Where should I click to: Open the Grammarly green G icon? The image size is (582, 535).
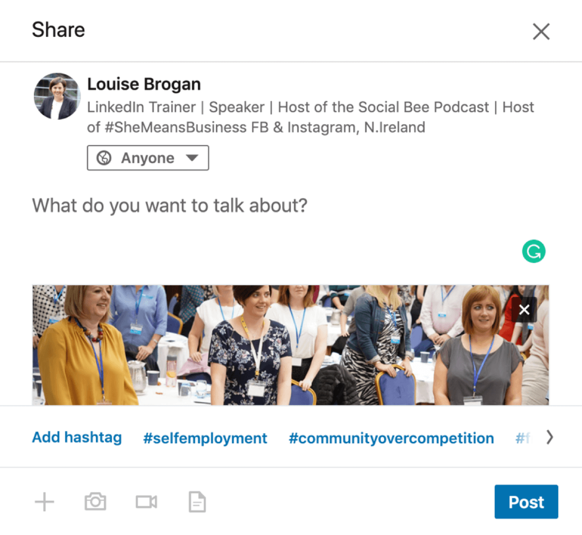pos(533,251)
